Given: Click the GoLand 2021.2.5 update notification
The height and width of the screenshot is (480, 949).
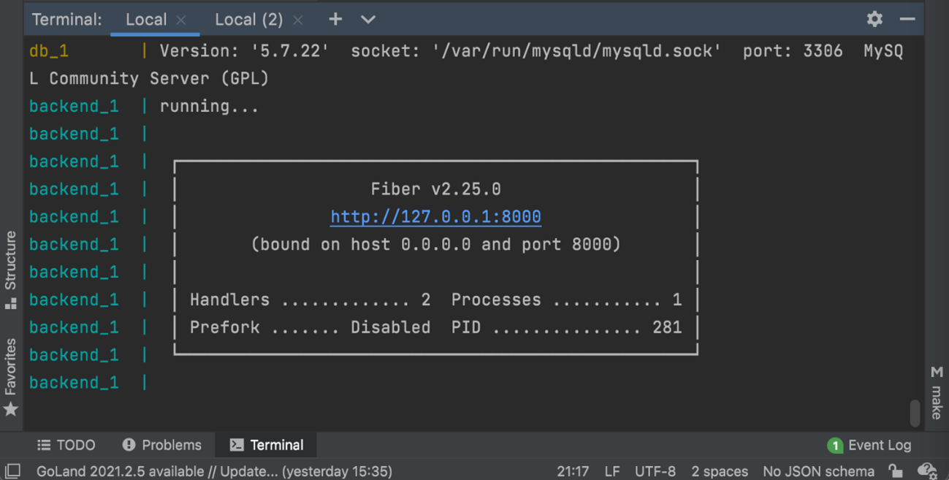Looking at the screenshot, I should pyautogui.click(x=214, y=471).
